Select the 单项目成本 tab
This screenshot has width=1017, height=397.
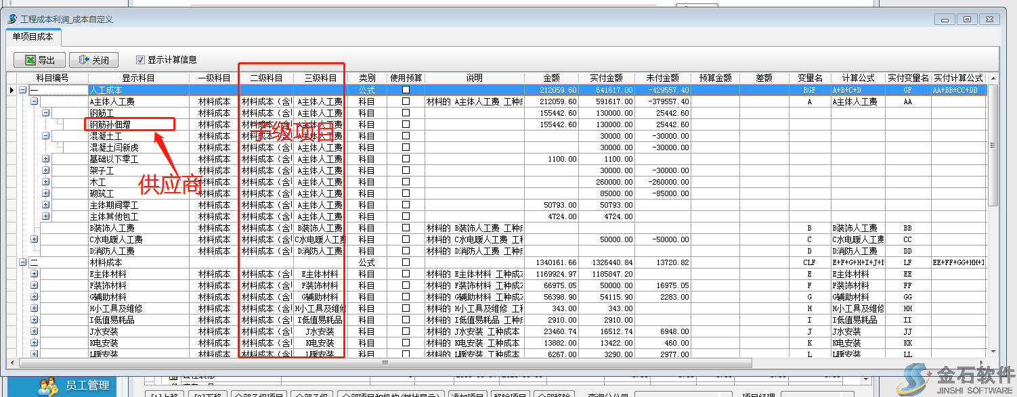[33, 37]
